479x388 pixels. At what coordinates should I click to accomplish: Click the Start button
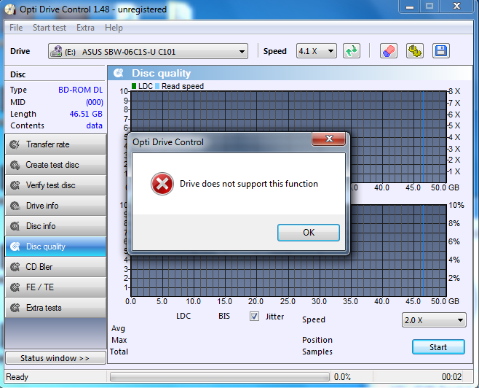click(438, 347)
